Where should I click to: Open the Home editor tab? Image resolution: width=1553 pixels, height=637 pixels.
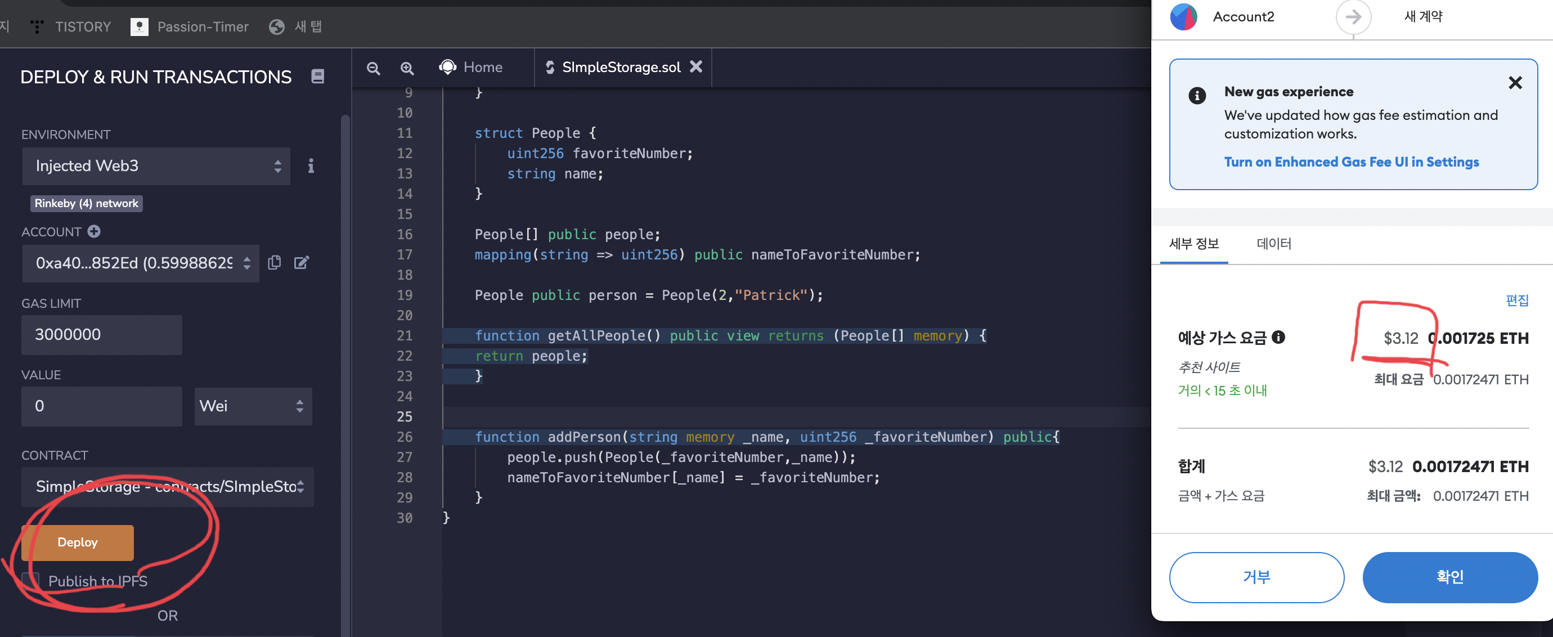coord(472,67)
